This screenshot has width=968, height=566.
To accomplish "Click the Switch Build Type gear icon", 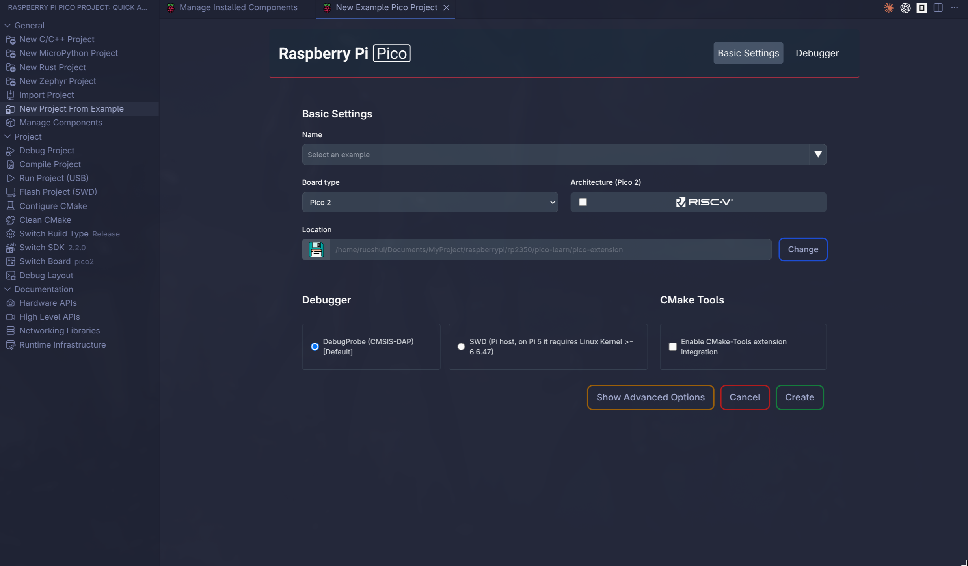I will coord(11,234).
